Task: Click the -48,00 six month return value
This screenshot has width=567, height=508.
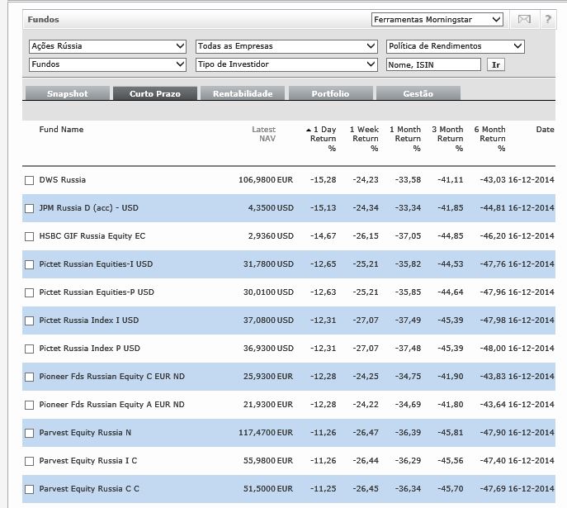Action: [493, 348]
